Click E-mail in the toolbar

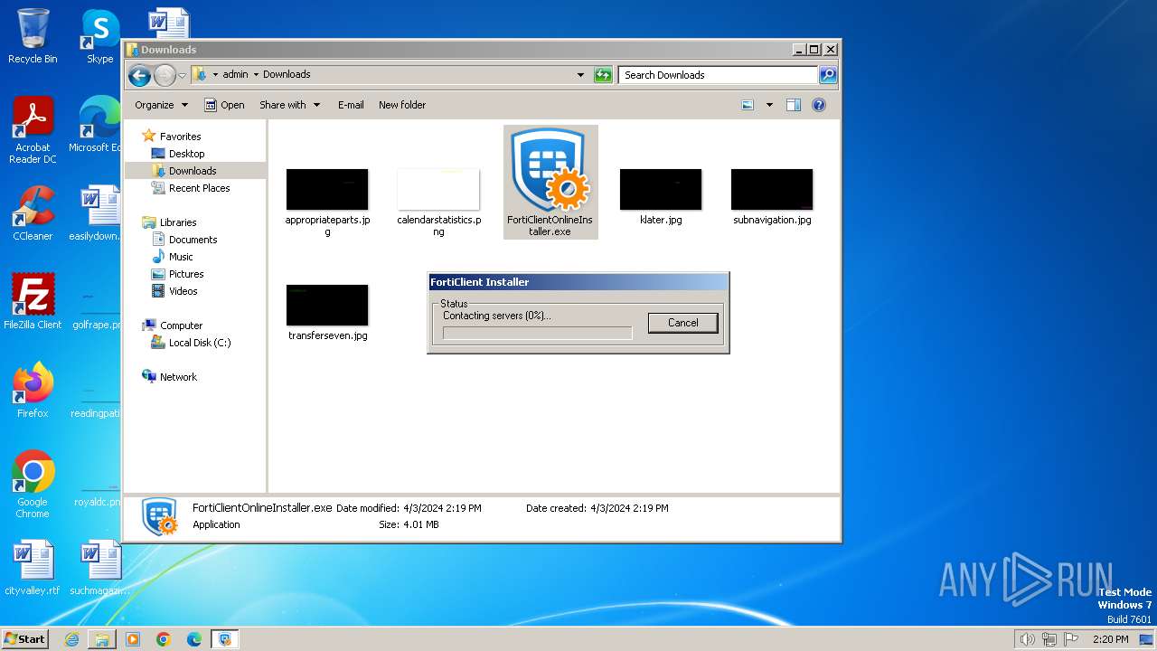click(x=351, y=105)
